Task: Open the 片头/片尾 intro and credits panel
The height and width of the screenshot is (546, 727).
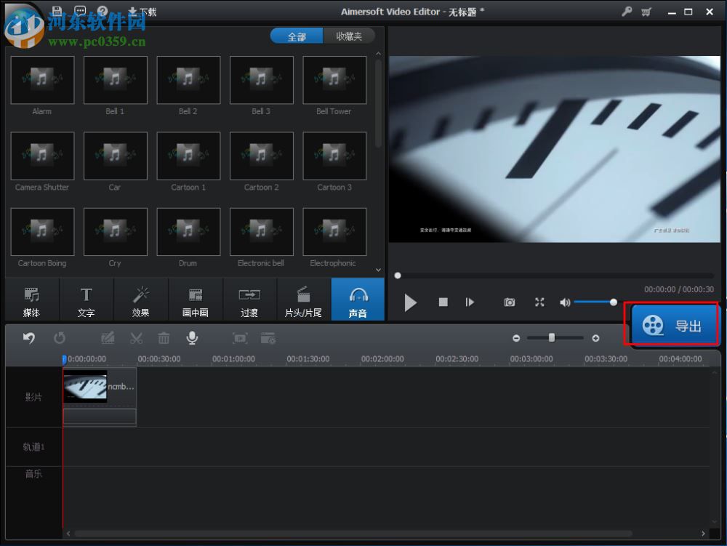Action: pyautogui.click(x=303, y=300)
